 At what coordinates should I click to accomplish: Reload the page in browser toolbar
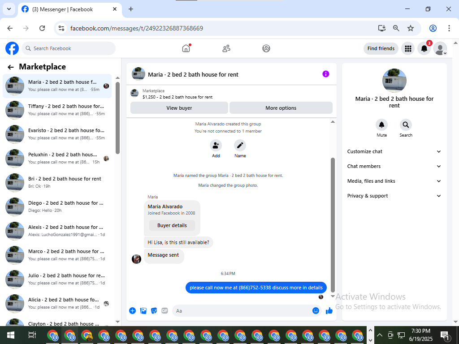click(x=42, y=28)
